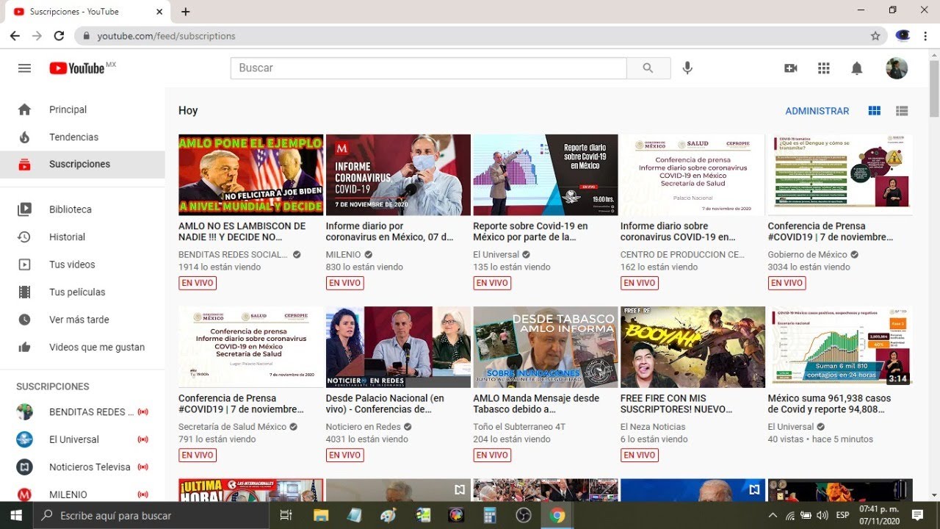Show hidden tray icons chevron
940x529 pixels.
(x=773, y=515)
